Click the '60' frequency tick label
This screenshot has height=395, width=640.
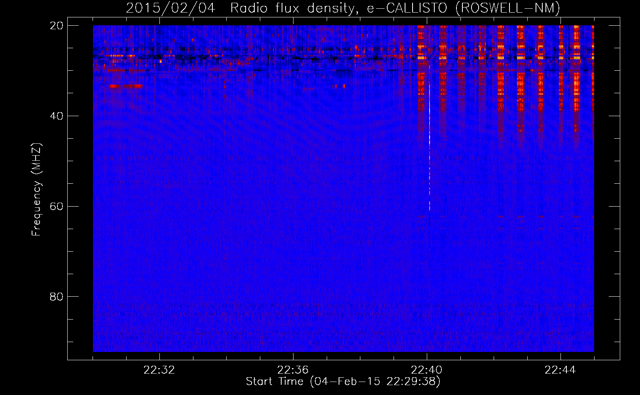[x=57, y=206]
